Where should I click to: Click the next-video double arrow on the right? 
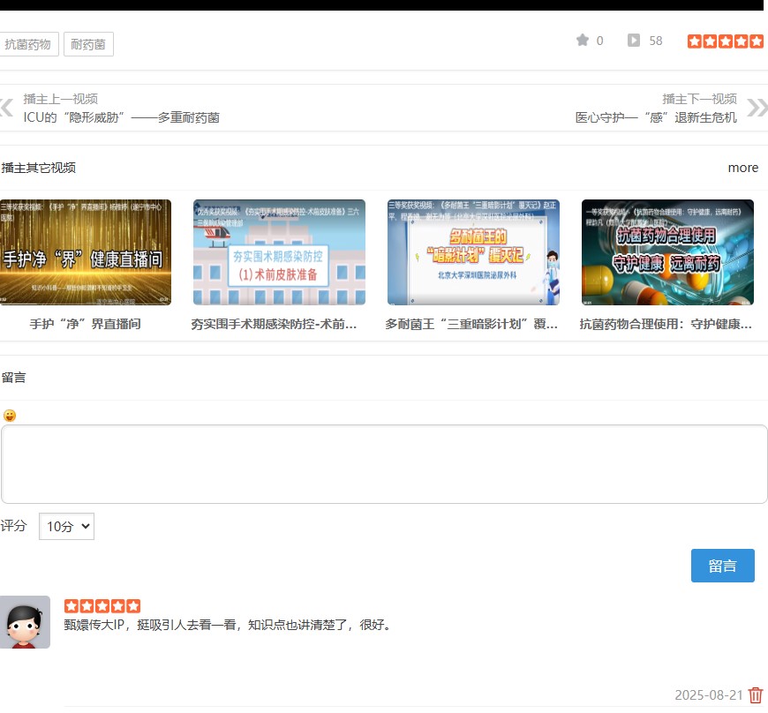point(757,108)
